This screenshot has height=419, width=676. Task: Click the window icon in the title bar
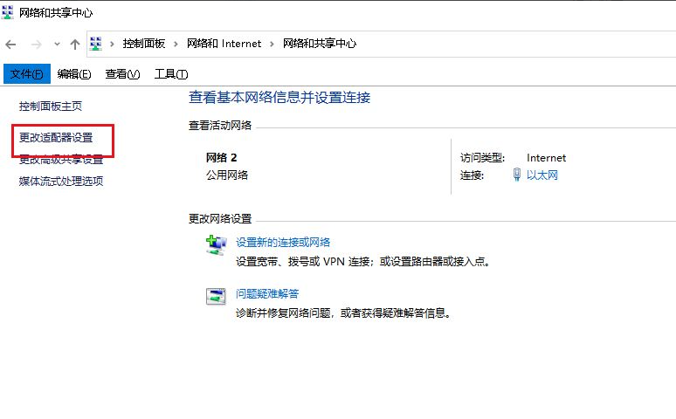[x=8, y=13]
